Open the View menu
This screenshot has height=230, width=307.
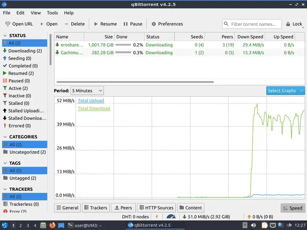tap(36, 13)
